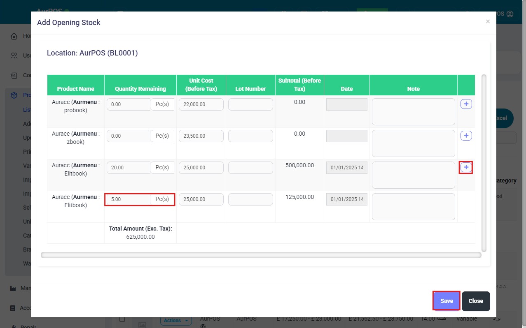
Task: Click the unit cost field showing 23,500.00
Action: [x=201, y=136]
